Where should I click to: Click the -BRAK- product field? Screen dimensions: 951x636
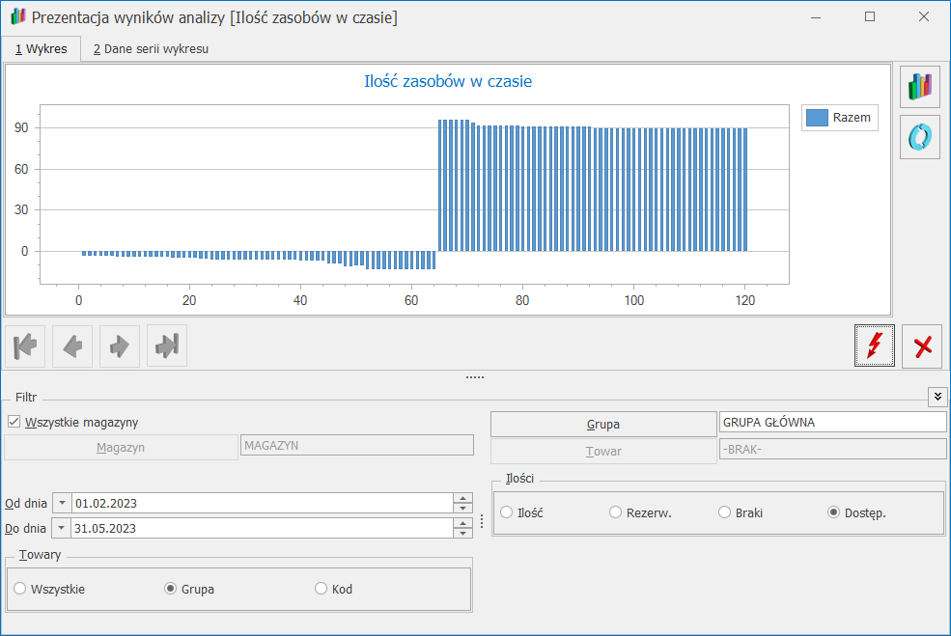point(833,450)
